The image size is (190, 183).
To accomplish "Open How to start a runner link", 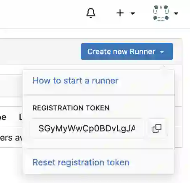I will pyautogui.click(x=76, y=81).
